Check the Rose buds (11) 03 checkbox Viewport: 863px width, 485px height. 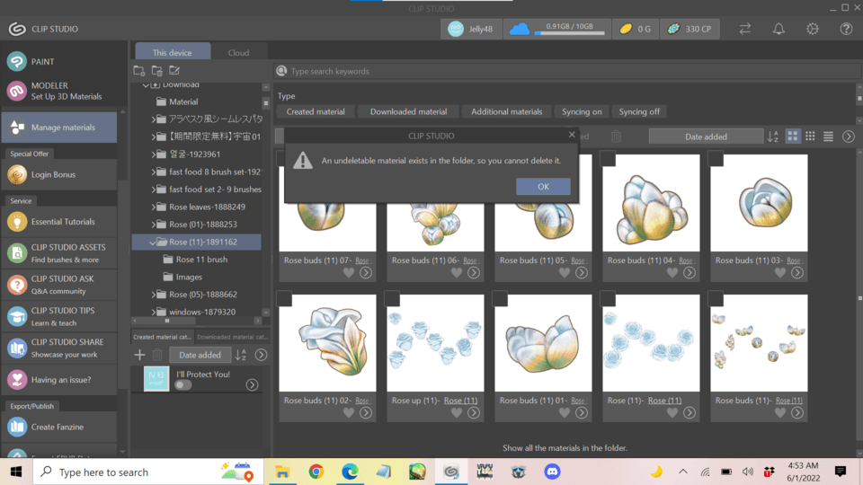[716, 158]
